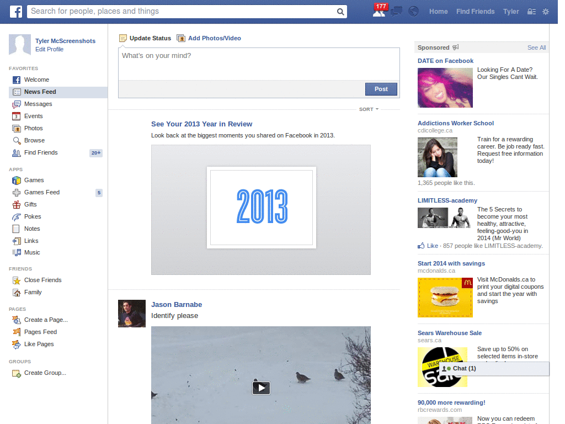Screen dimensions: 565x424
Task: Click the Facebook logo icon
Action: click(x=16, y=12)
